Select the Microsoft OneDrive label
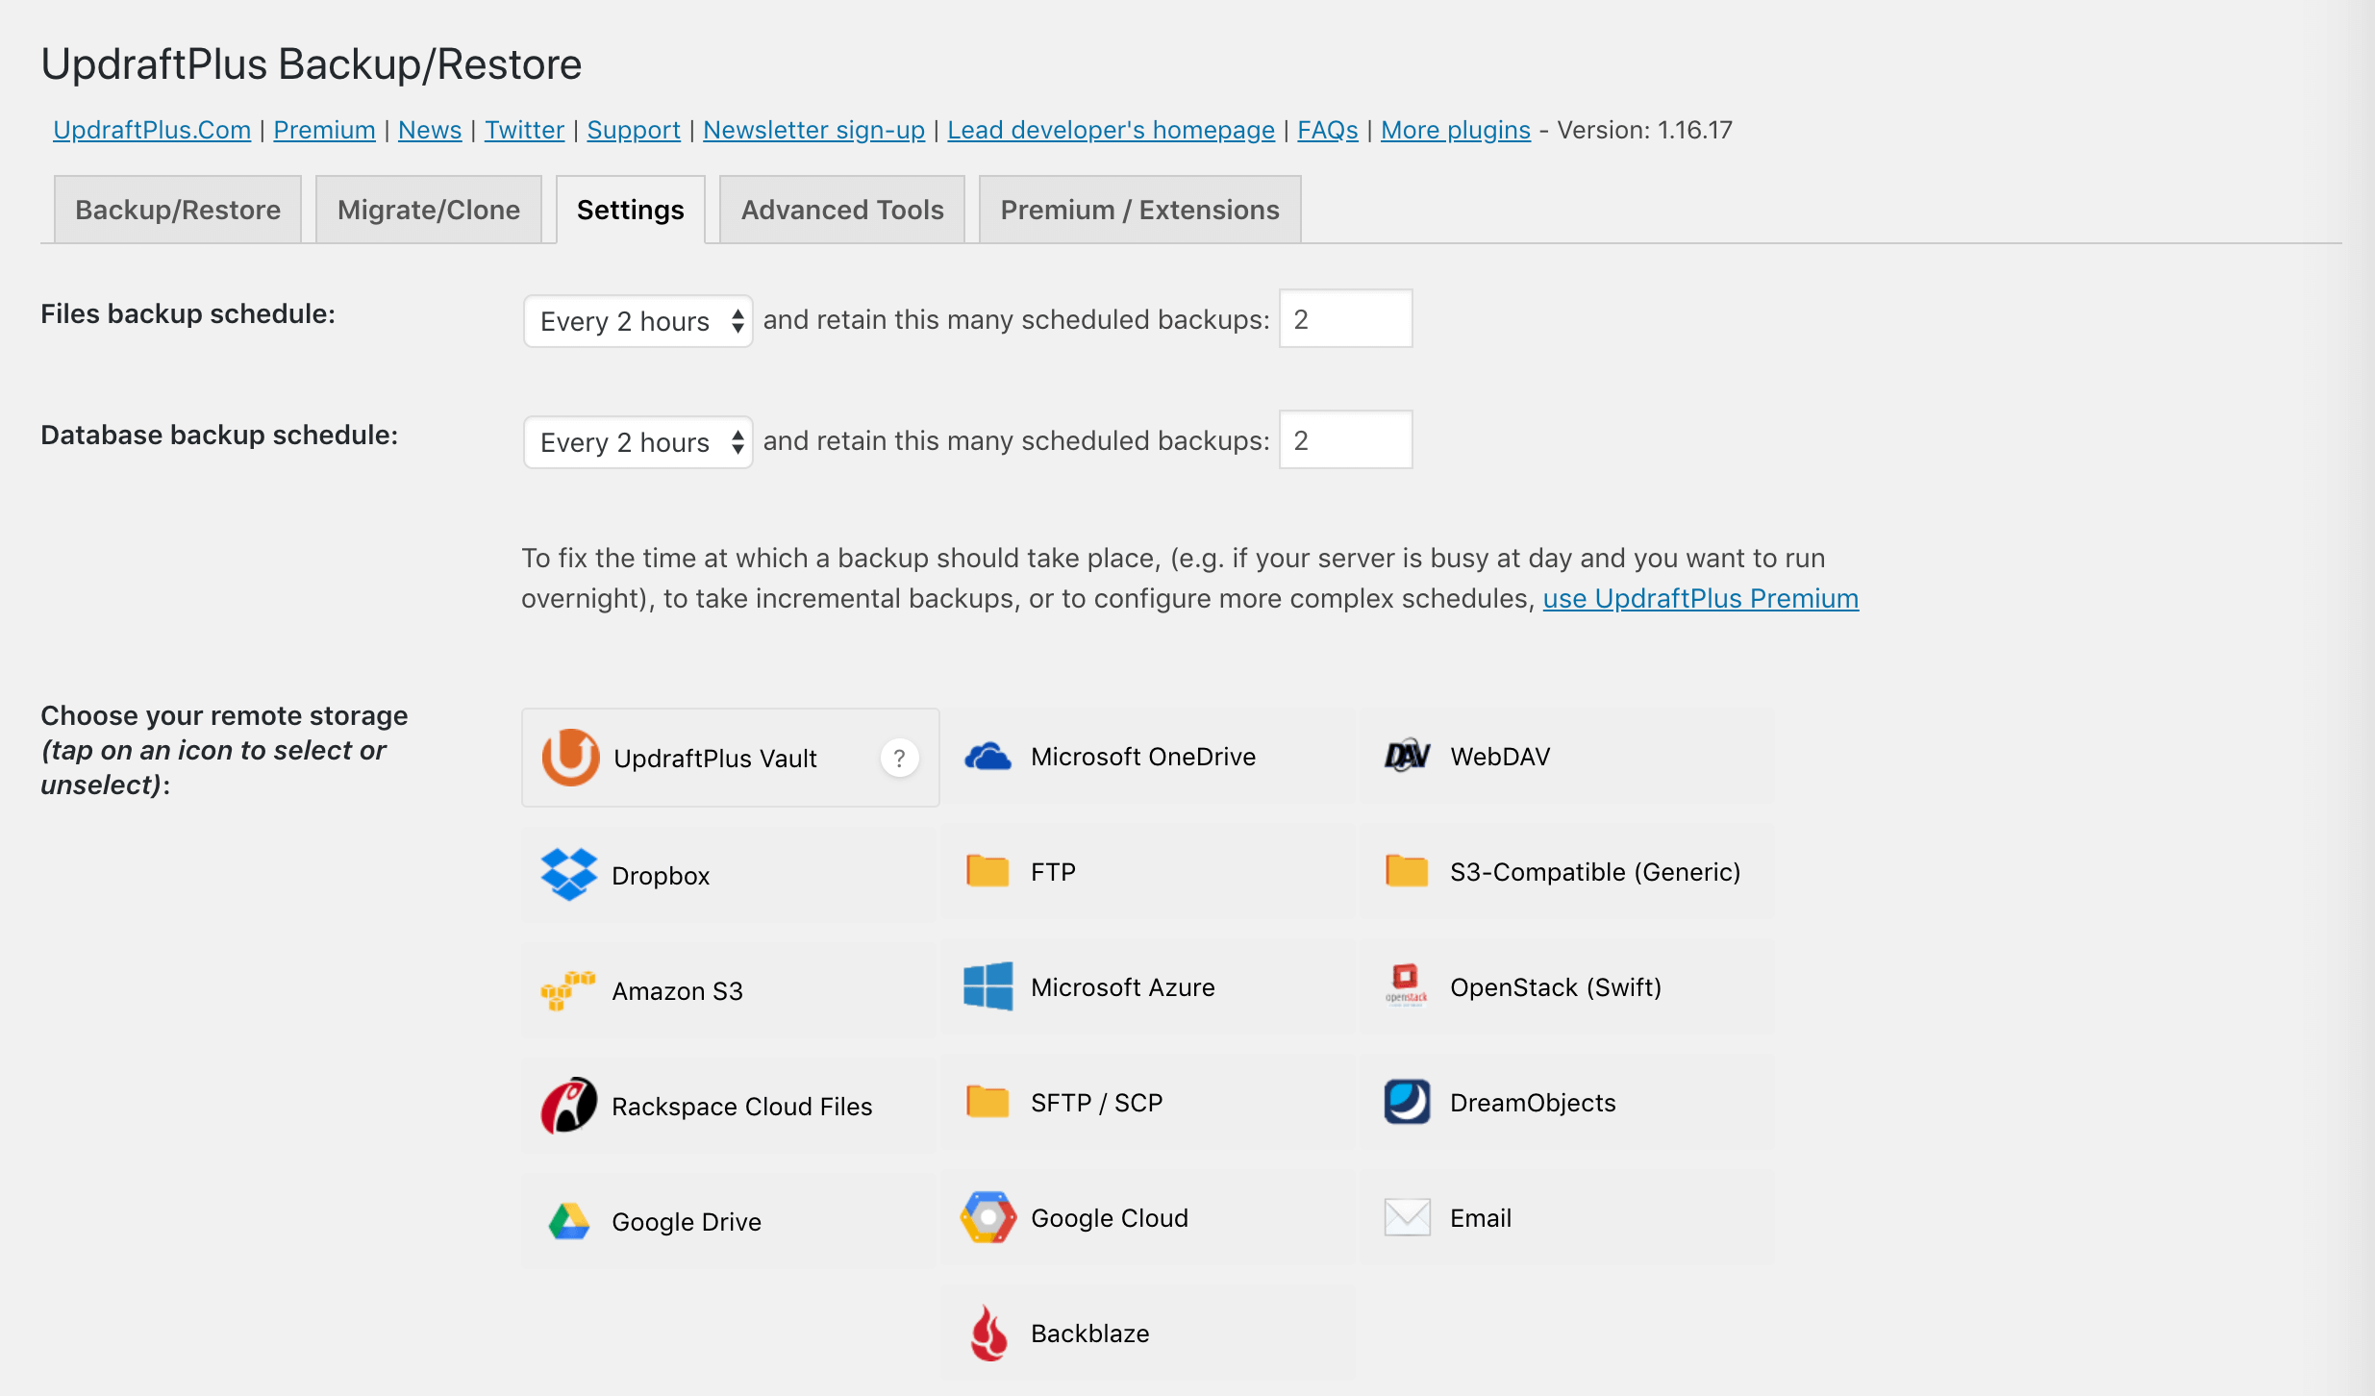 [1143, 757]
